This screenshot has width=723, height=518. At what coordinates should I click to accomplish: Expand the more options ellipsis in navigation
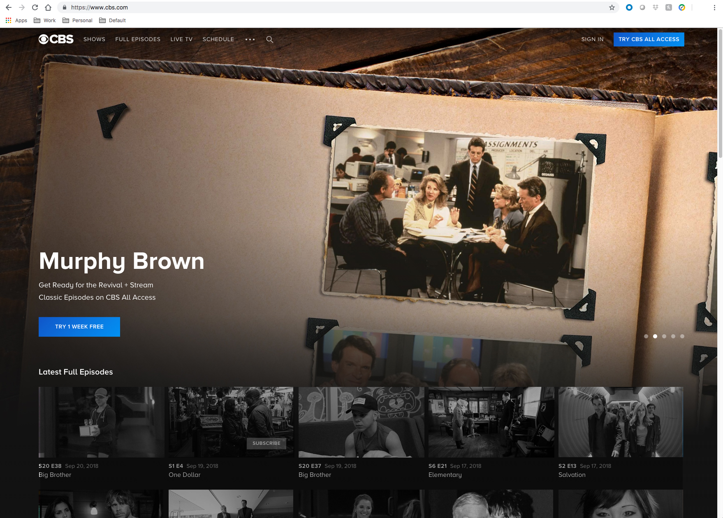click(250, 39)
